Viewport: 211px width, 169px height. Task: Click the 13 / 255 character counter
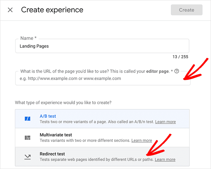180,57
